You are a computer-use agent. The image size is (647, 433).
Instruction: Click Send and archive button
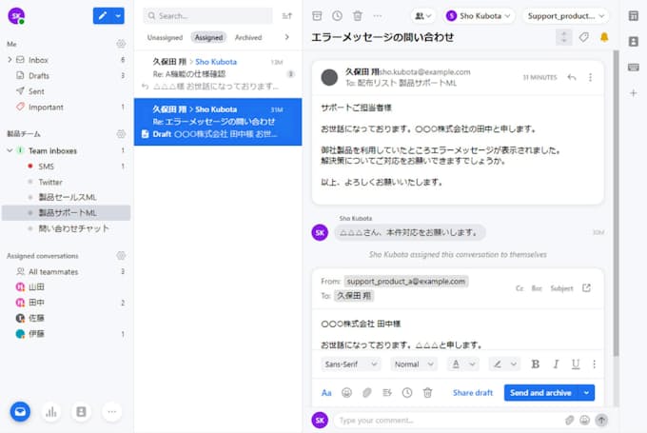tap(541, 393)
